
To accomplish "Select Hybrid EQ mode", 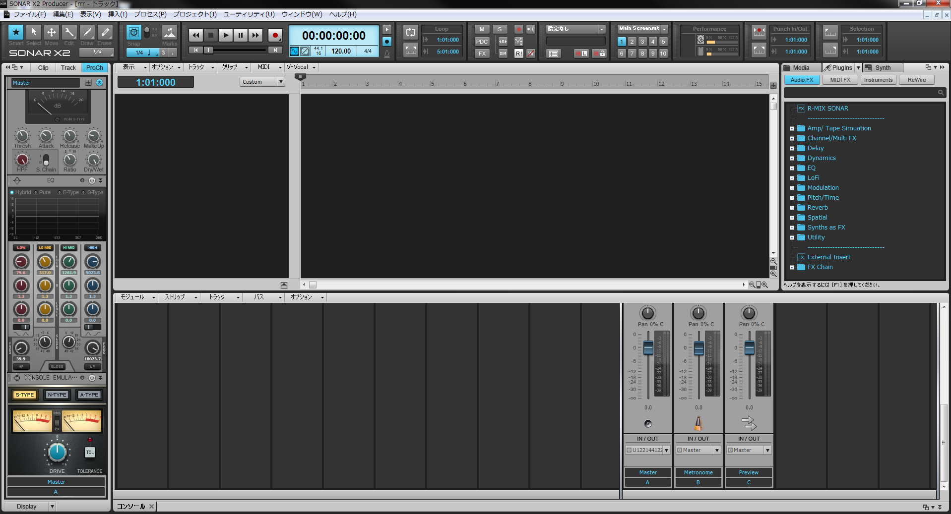I will click(x=20, y=192).
